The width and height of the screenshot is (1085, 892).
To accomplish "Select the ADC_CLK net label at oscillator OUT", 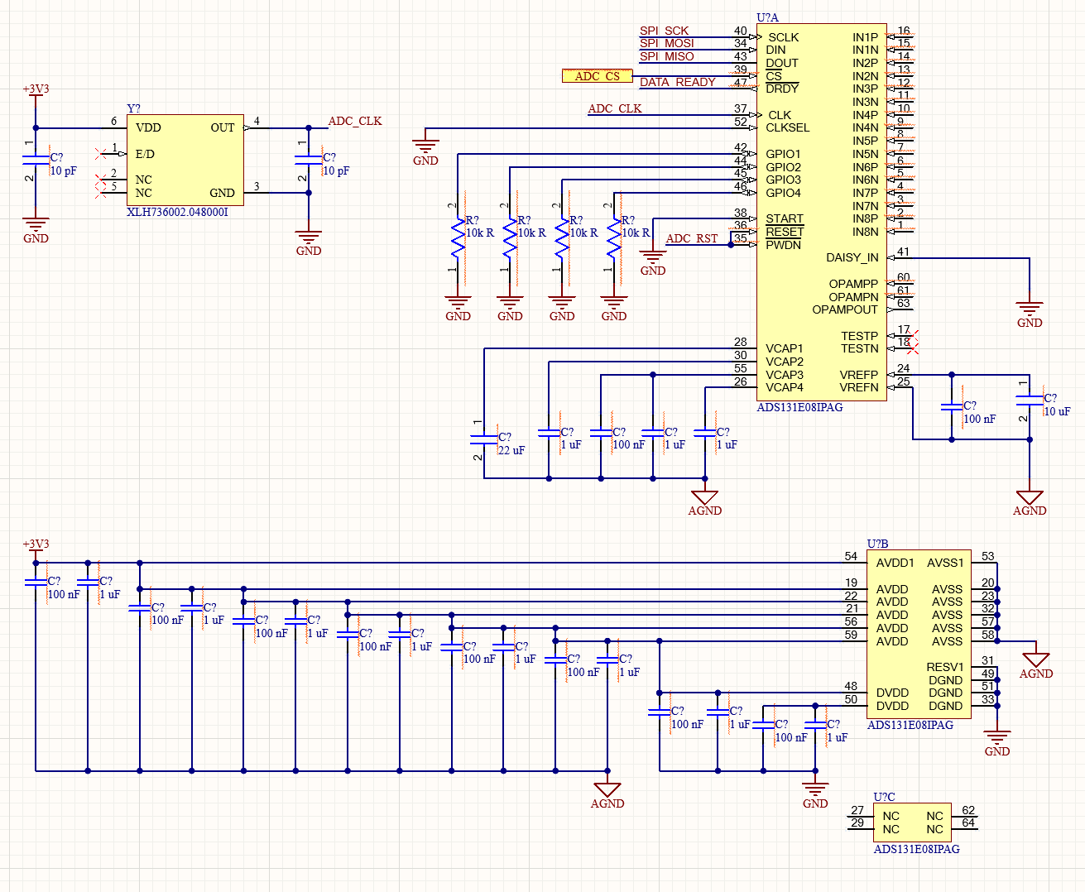I will (355, 121).
